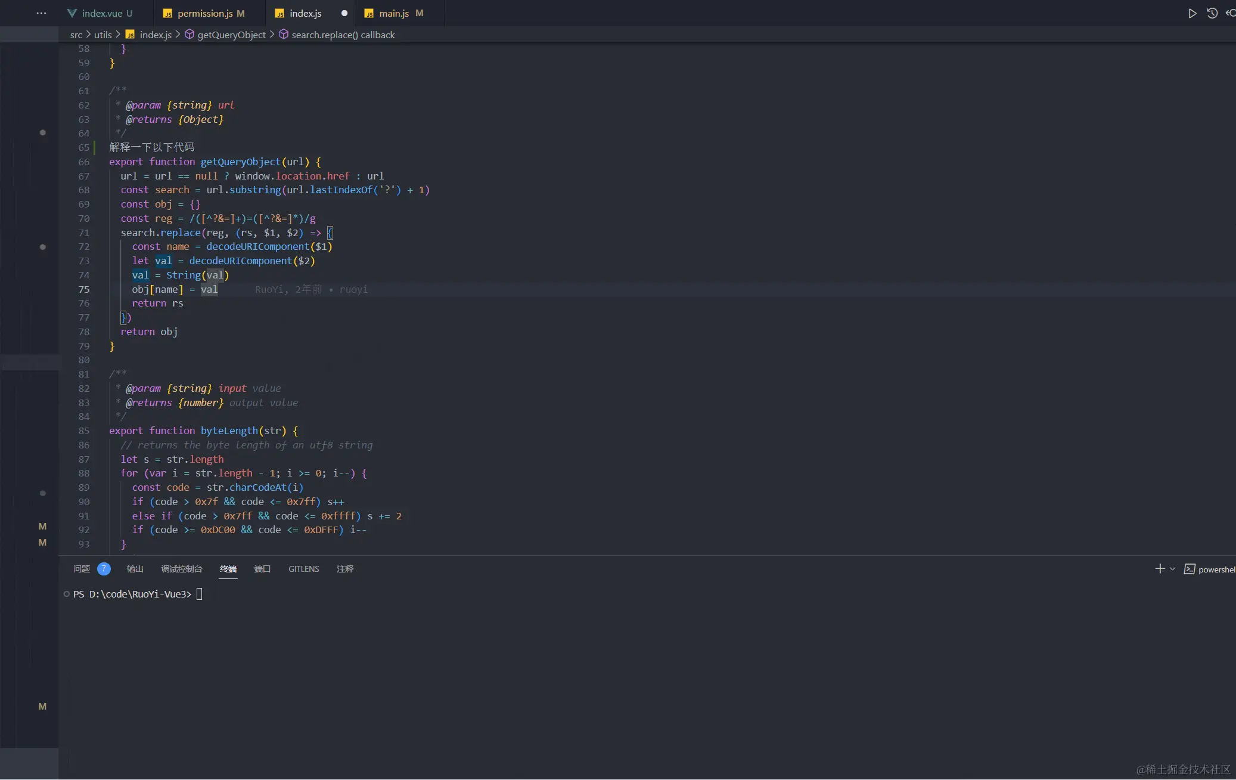The width and height of the screenshot is (1236, 780).
Task: Open the 问题 problems panel tab
Action: [82, 569]
